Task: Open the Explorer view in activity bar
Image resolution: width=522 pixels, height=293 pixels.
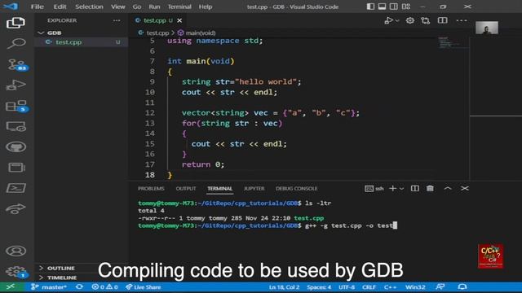Action: (15, 23)
